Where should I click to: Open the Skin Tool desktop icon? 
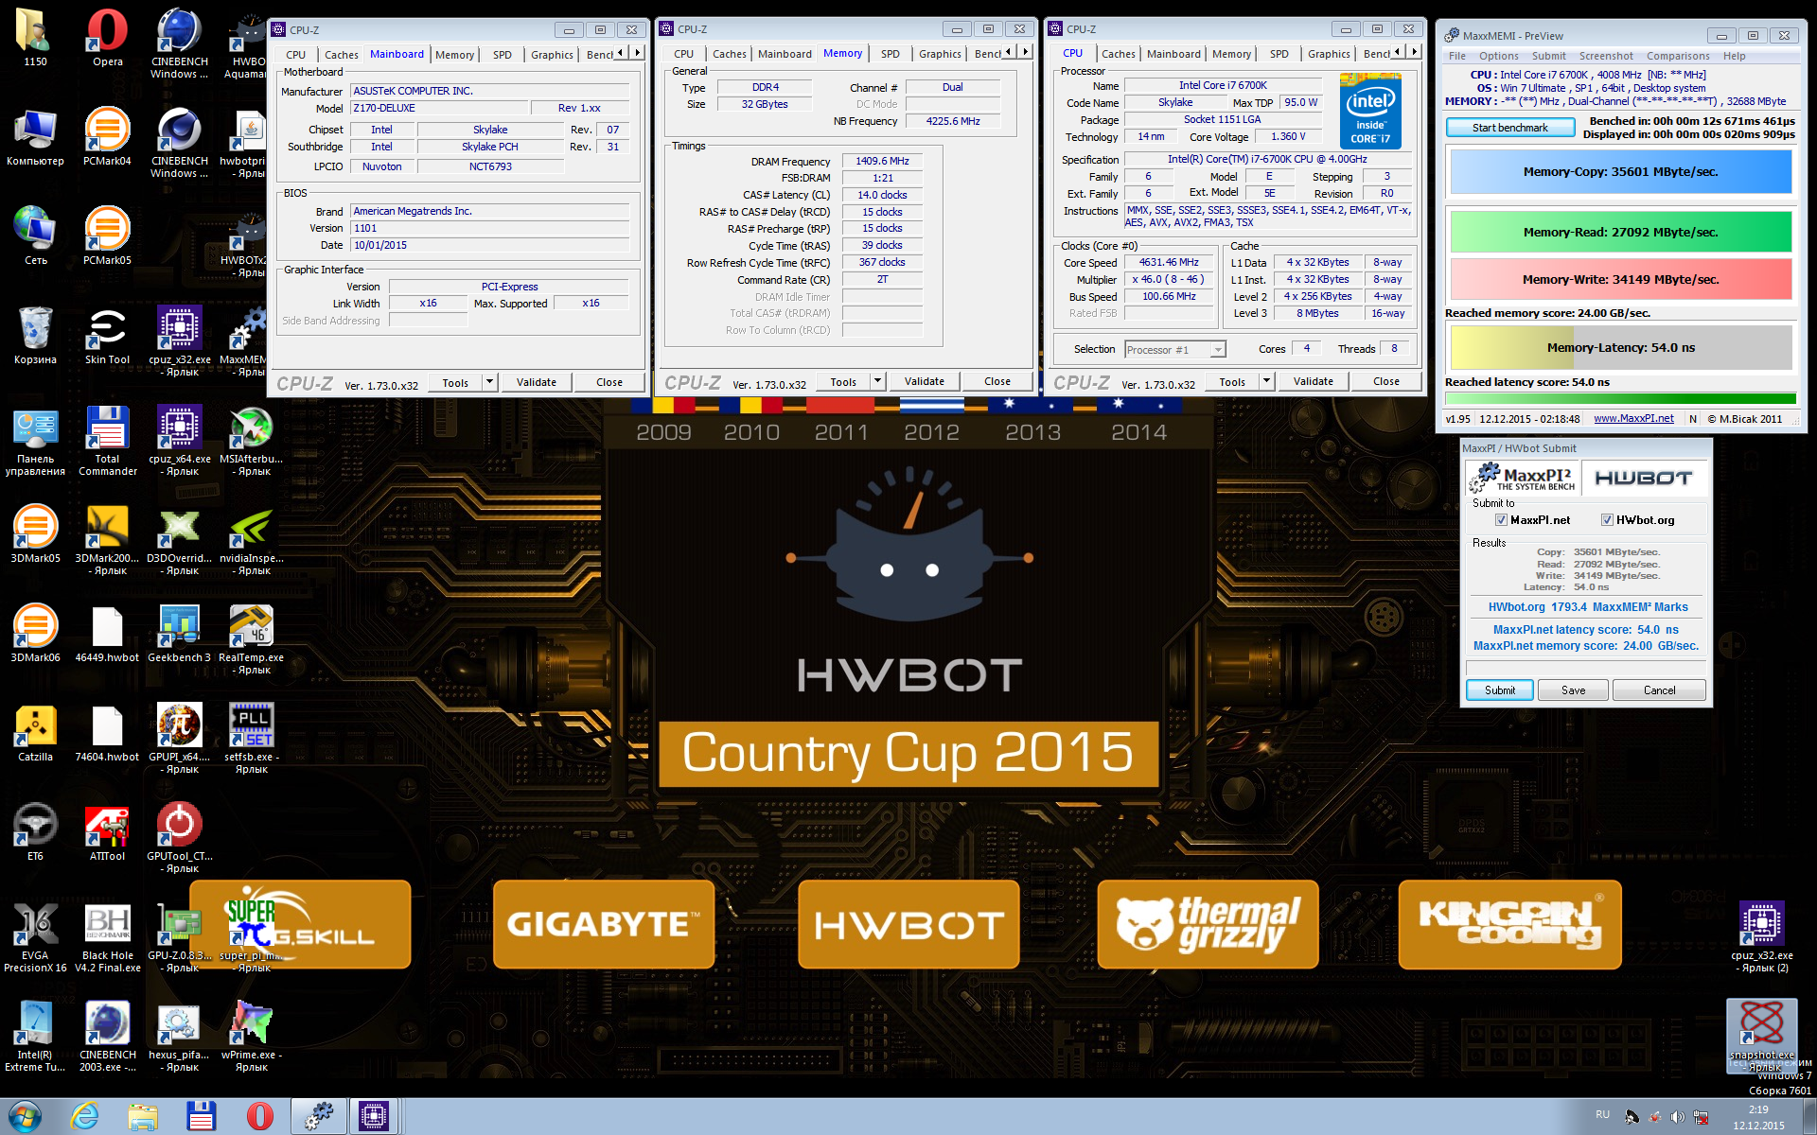107,336
